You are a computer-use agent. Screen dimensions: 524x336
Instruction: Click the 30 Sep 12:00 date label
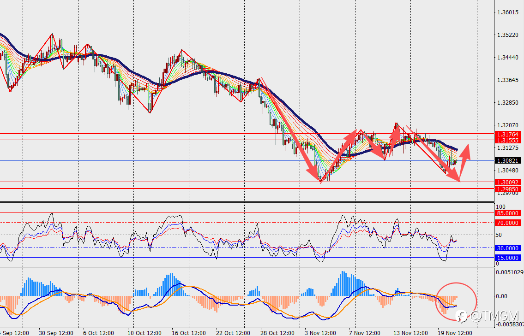tap(56, 333)
